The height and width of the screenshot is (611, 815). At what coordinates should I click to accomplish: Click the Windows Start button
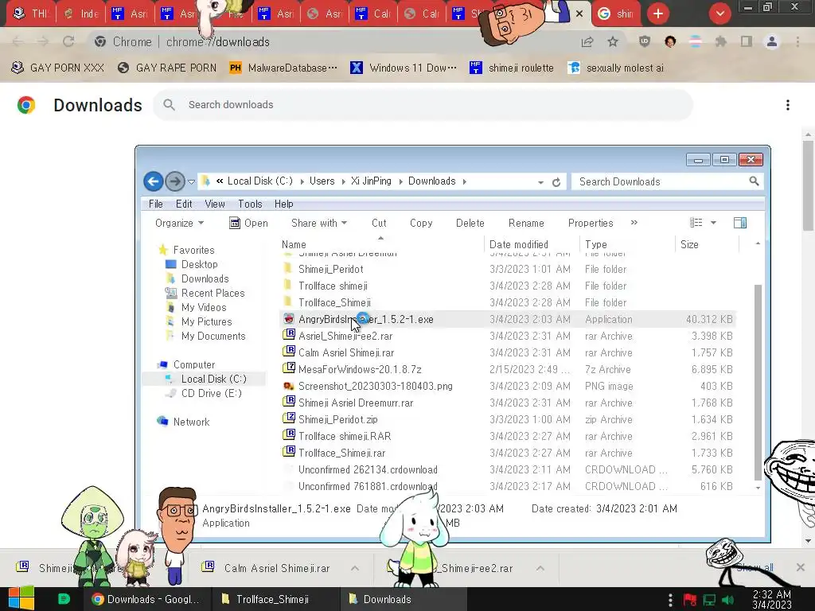21,598
